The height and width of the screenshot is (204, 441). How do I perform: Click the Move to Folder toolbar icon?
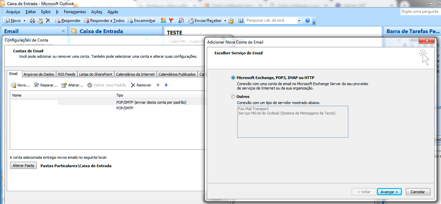pyautogui.click(x=40, y=21)
